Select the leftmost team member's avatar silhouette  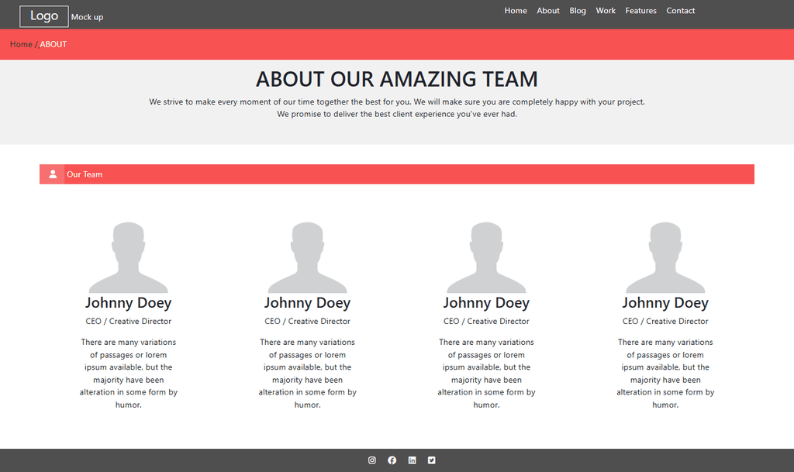128,257
